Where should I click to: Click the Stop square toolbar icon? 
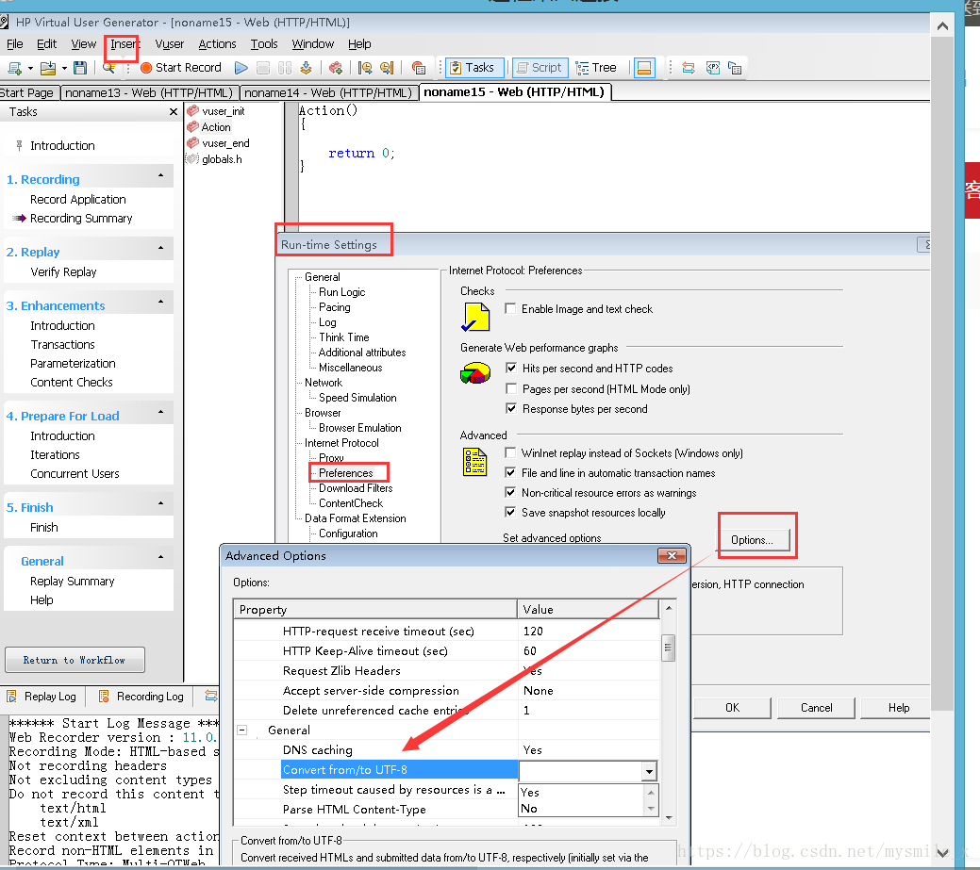click(x=263, y=68)
